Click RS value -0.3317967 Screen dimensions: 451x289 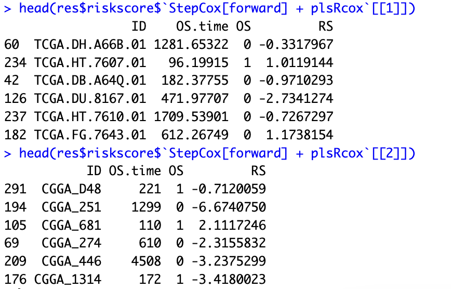tap(296, 45)
